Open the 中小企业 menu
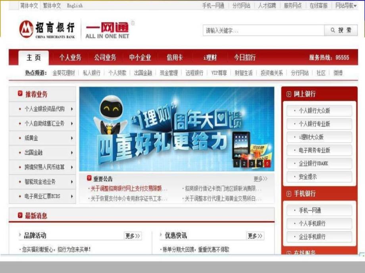The image size is (365, 273). point(140,57)
